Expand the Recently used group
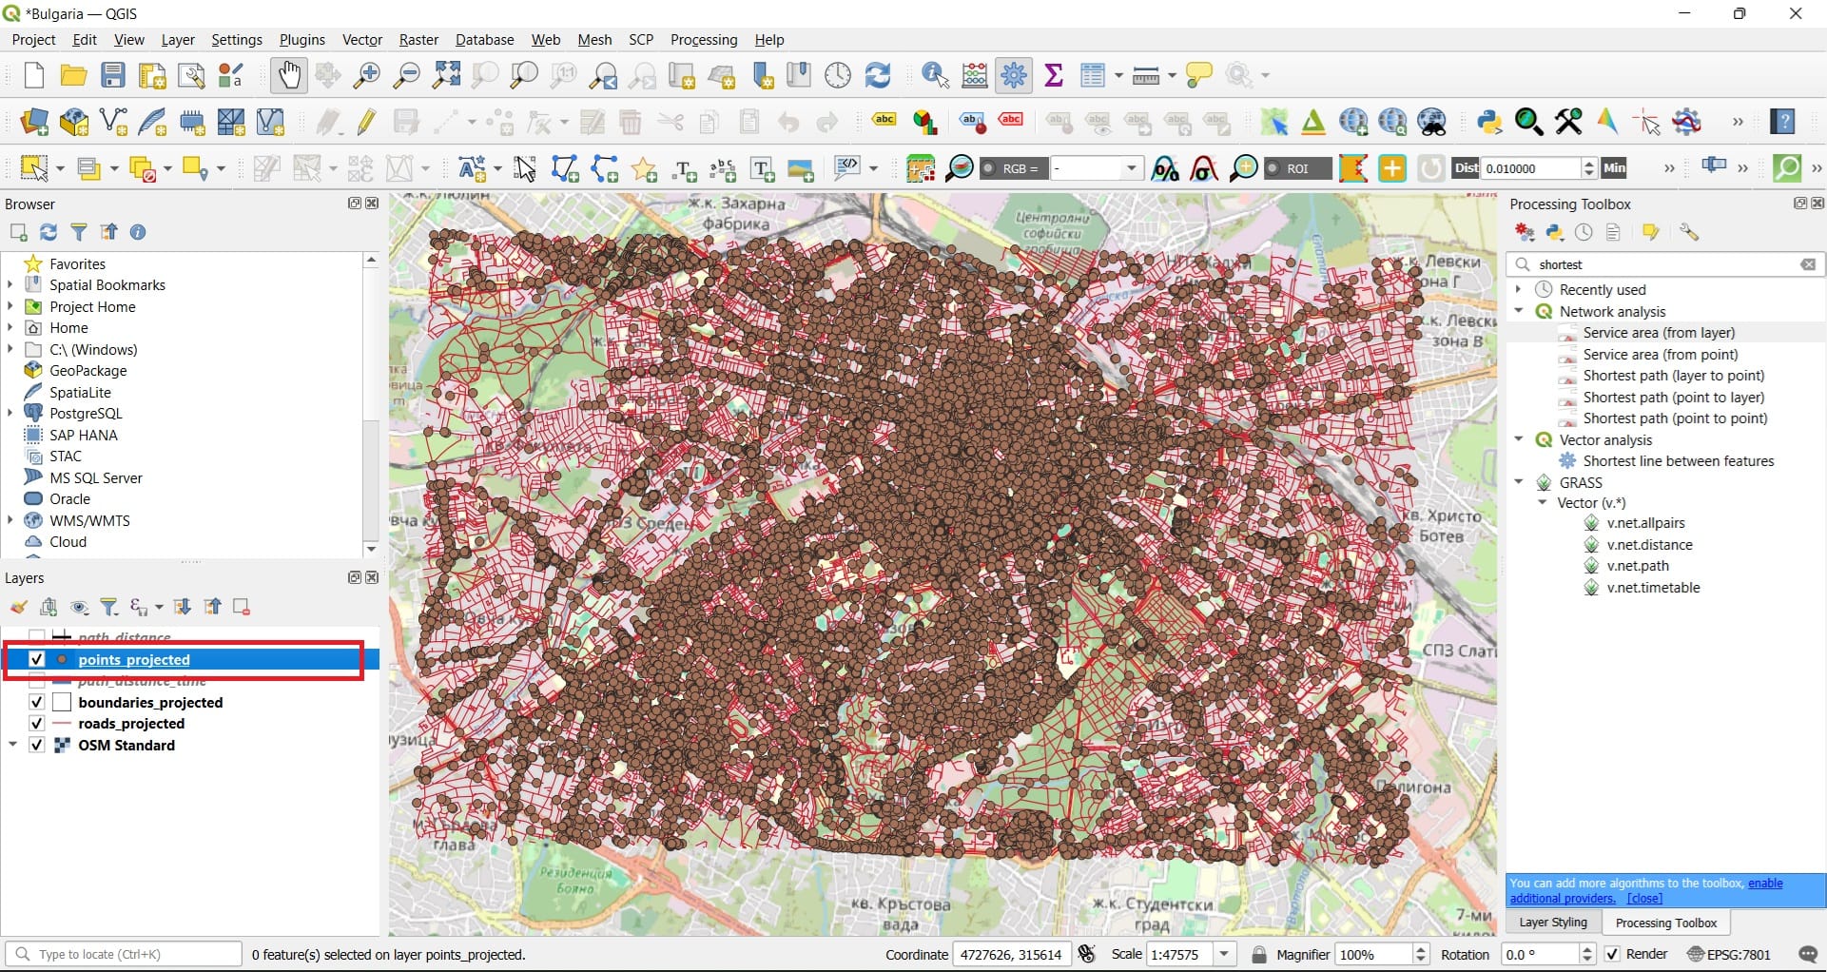1827x972 pixels. [x=1519, y=289]
